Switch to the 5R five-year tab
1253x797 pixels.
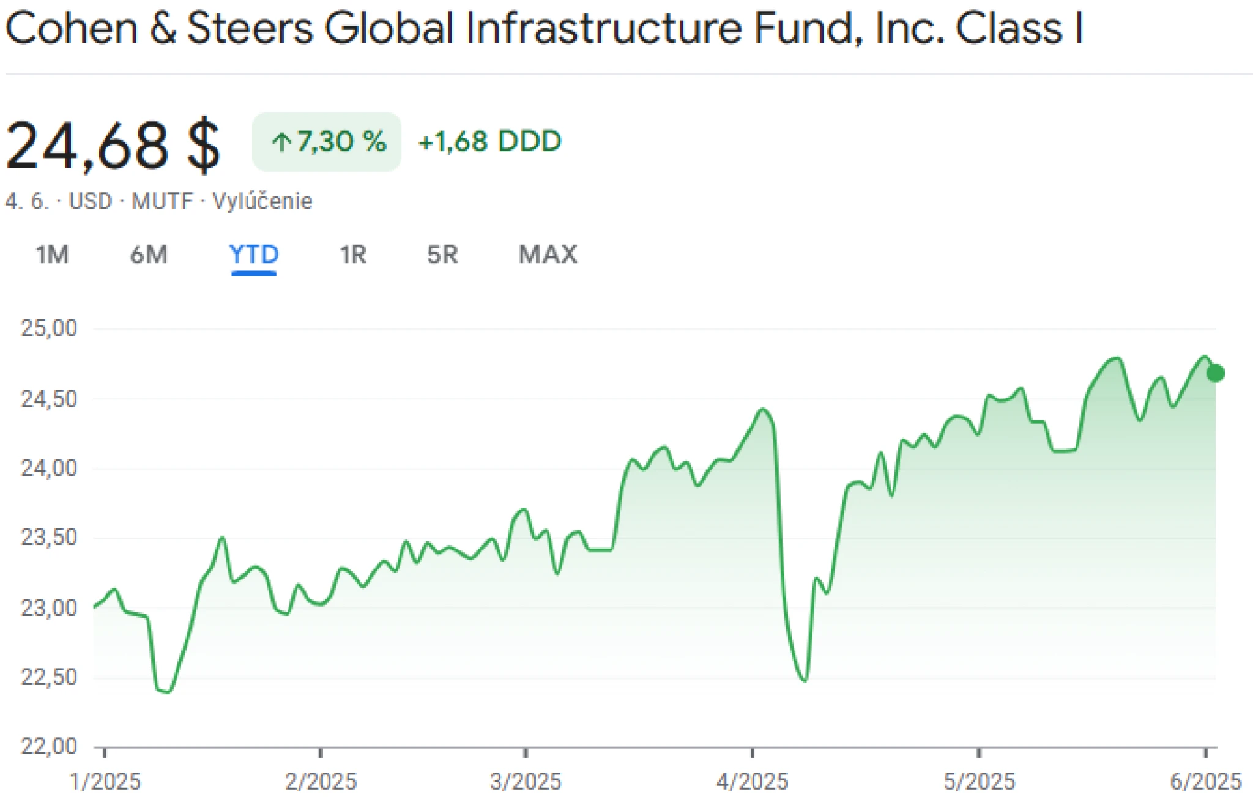tap(442, 254)
